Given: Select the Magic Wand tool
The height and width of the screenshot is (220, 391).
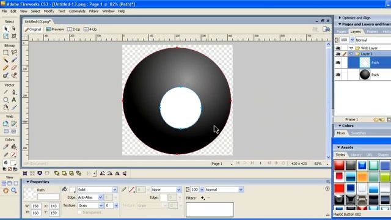Looking at the screenshot, I should (5, 60).
